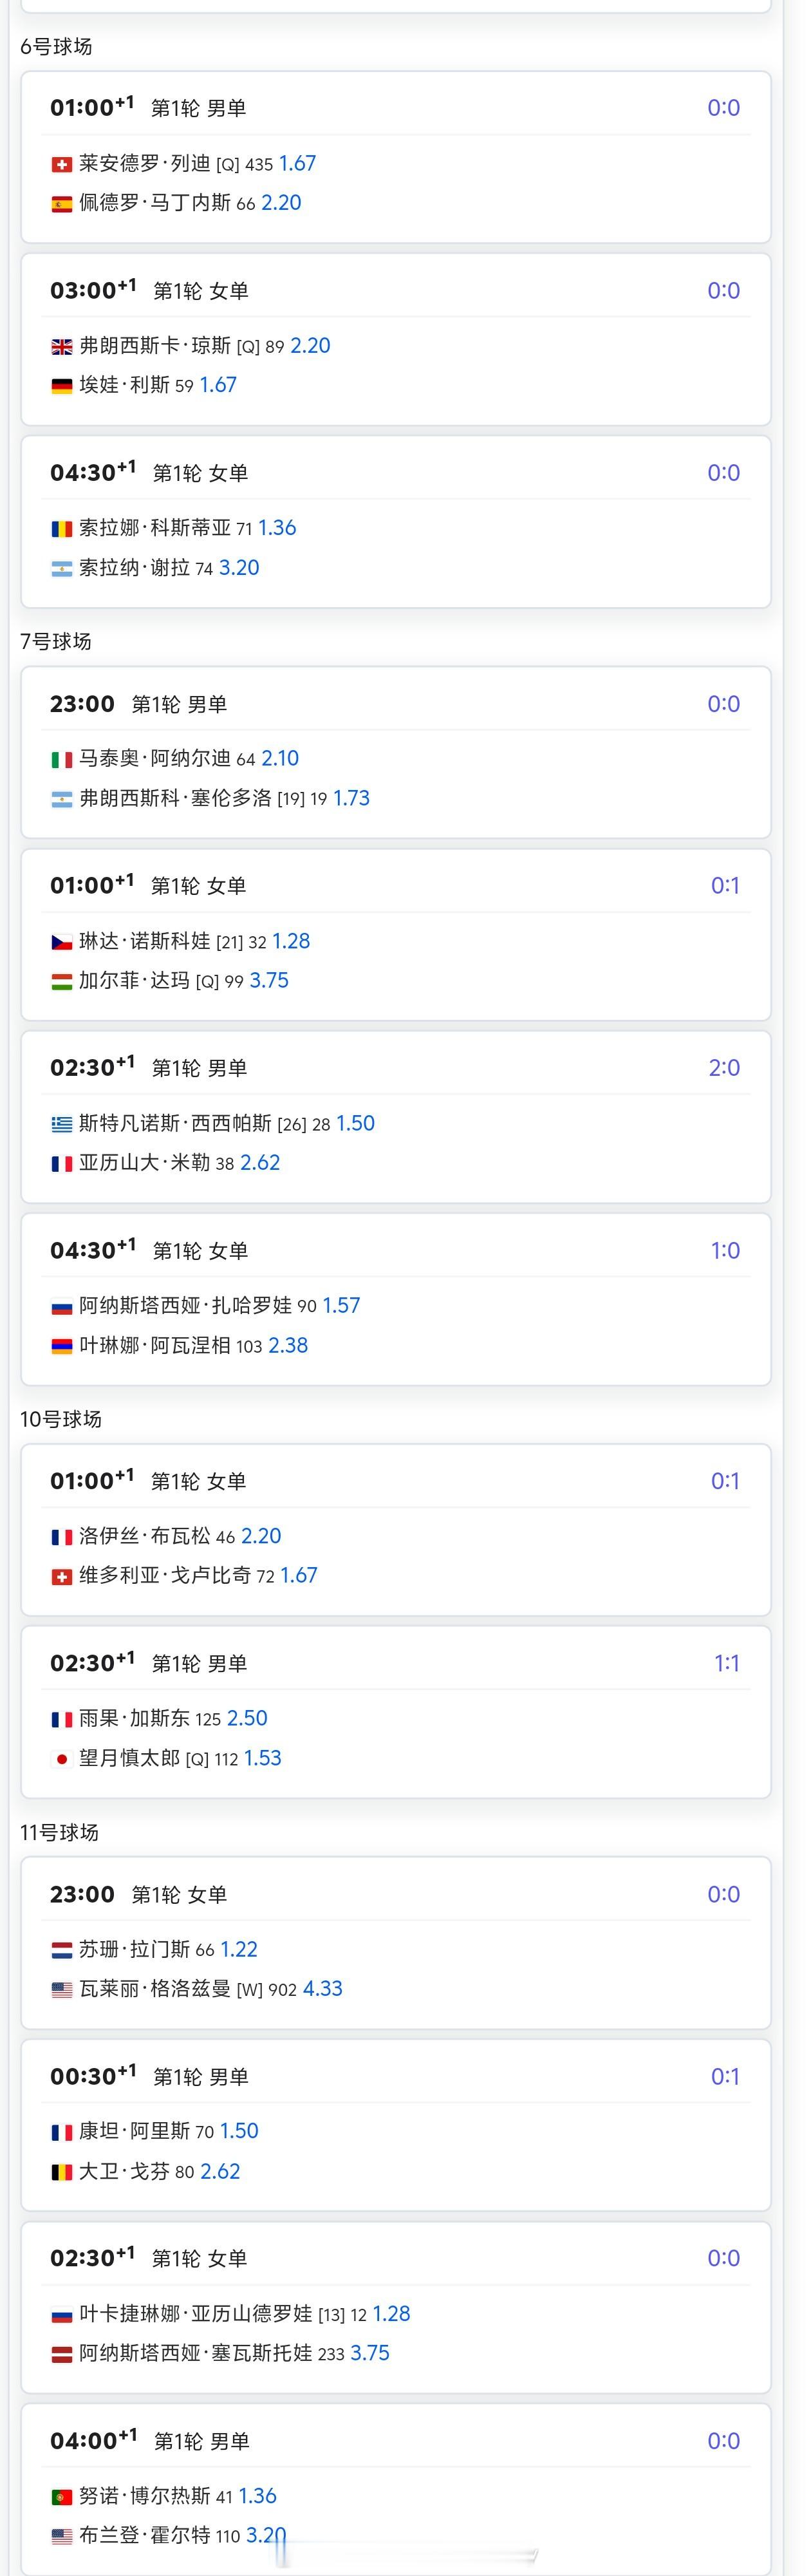Image resolution: width=811 pixels, height=2576 pixels.
Task: Click Belgium flag beside 大卫·戈芬
Action: click(x=62, y=2172)
